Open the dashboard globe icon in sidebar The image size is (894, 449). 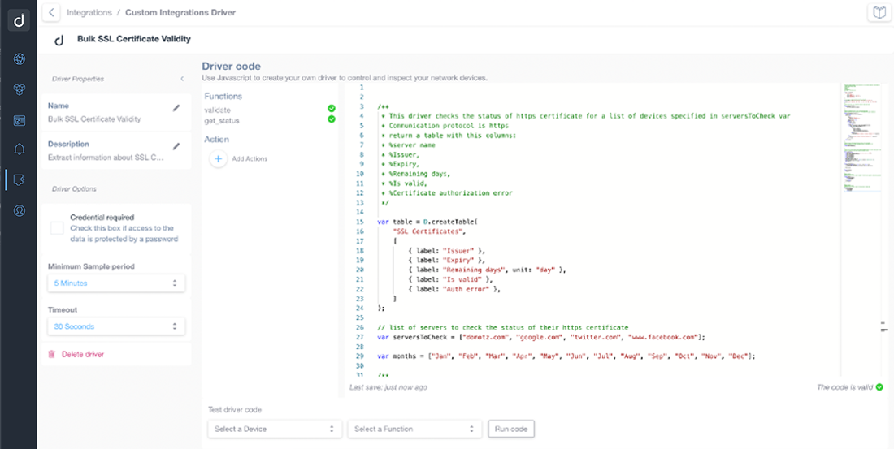click(x=19, y=58)
